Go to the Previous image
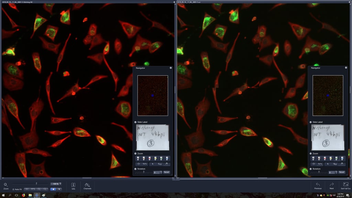The image size is (352, 198). click(318, 186)
